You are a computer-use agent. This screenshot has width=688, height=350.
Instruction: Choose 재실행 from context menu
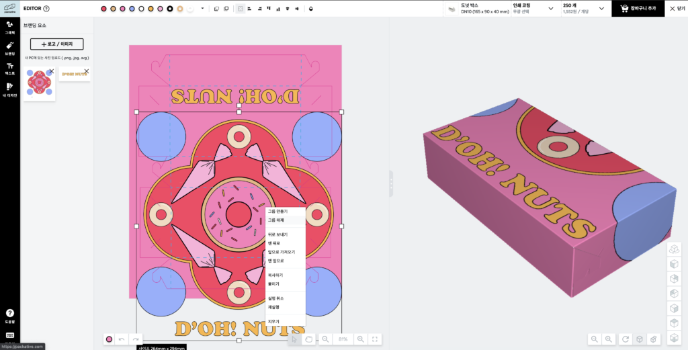click(x=285, y=307)
